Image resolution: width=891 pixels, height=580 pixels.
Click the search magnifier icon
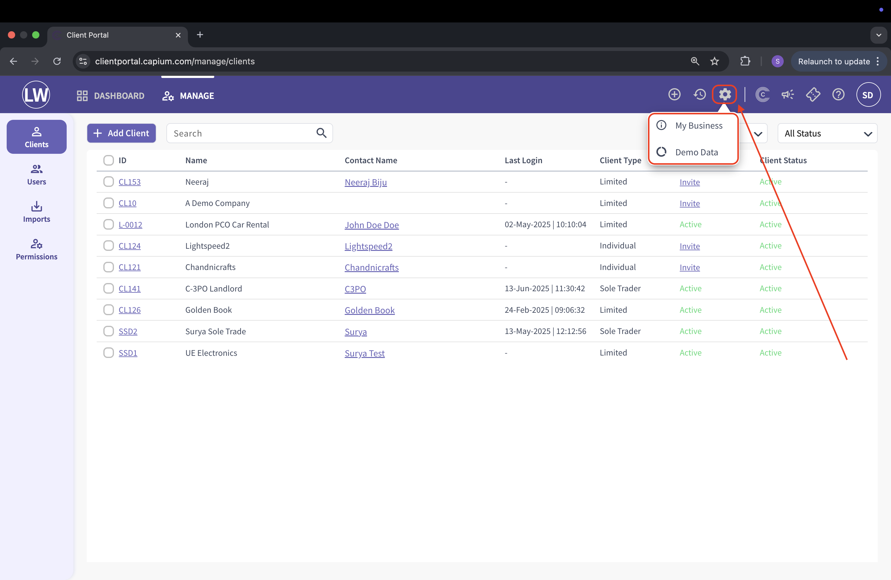(321, 133)
